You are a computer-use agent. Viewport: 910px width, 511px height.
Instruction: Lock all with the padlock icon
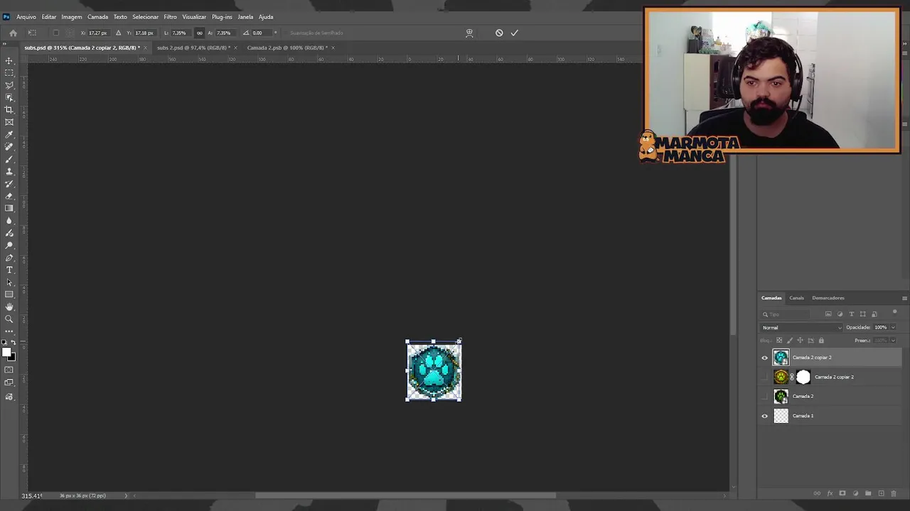pyautogui.click(x=821, y=341)
